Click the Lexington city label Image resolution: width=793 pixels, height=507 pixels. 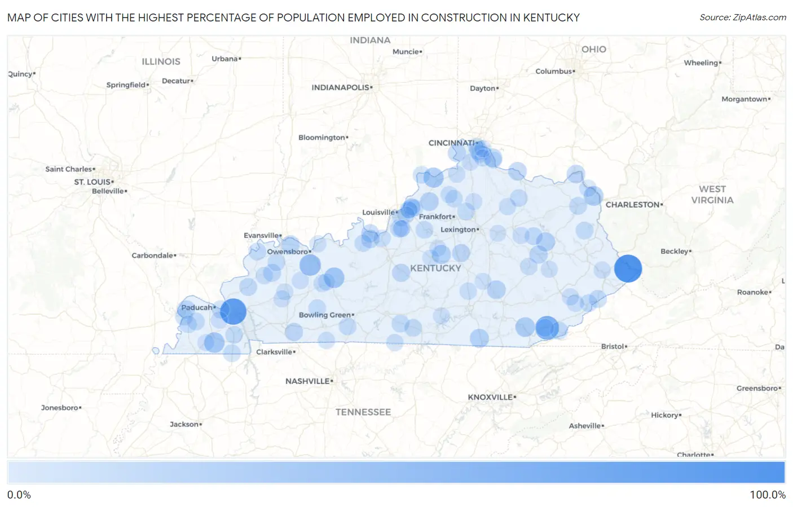[459, 230]
